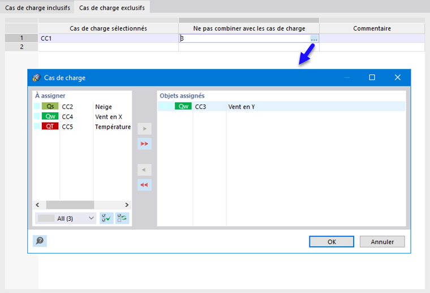
Task: Close the Cas de charge dialog
Action: 398,77
